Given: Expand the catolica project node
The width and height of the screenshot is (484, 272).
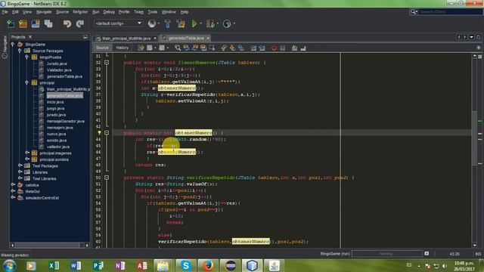Looking at the screenshot, I should click(13, 184).
